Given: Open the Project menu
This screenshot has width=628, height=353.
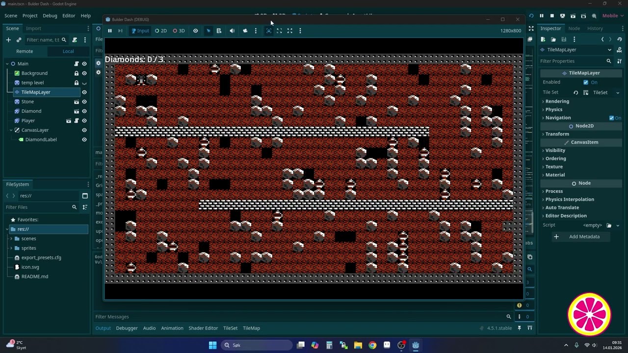Looking at the screenshot, I should 30,16.
